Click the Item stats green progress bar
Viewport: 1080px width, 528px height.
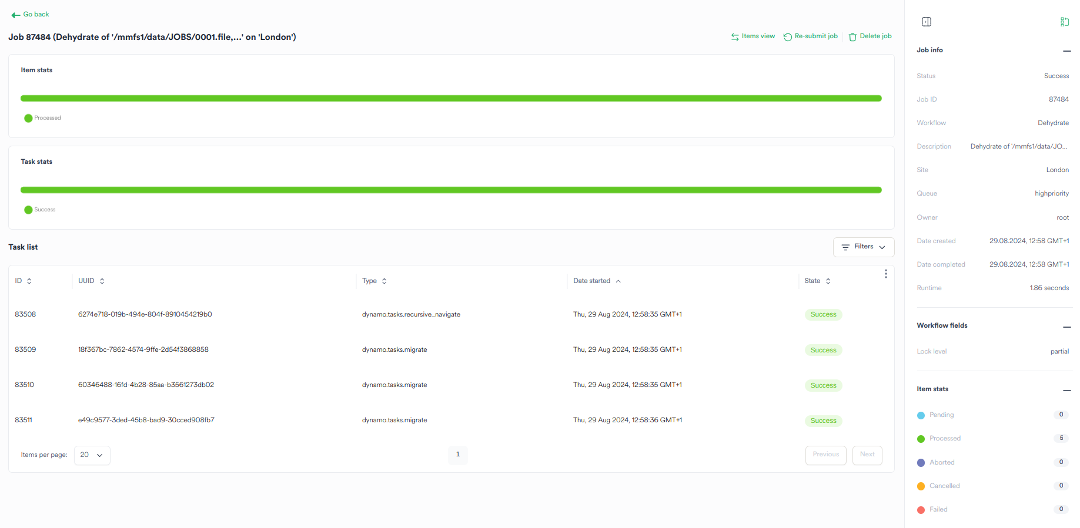coord(451,99)
